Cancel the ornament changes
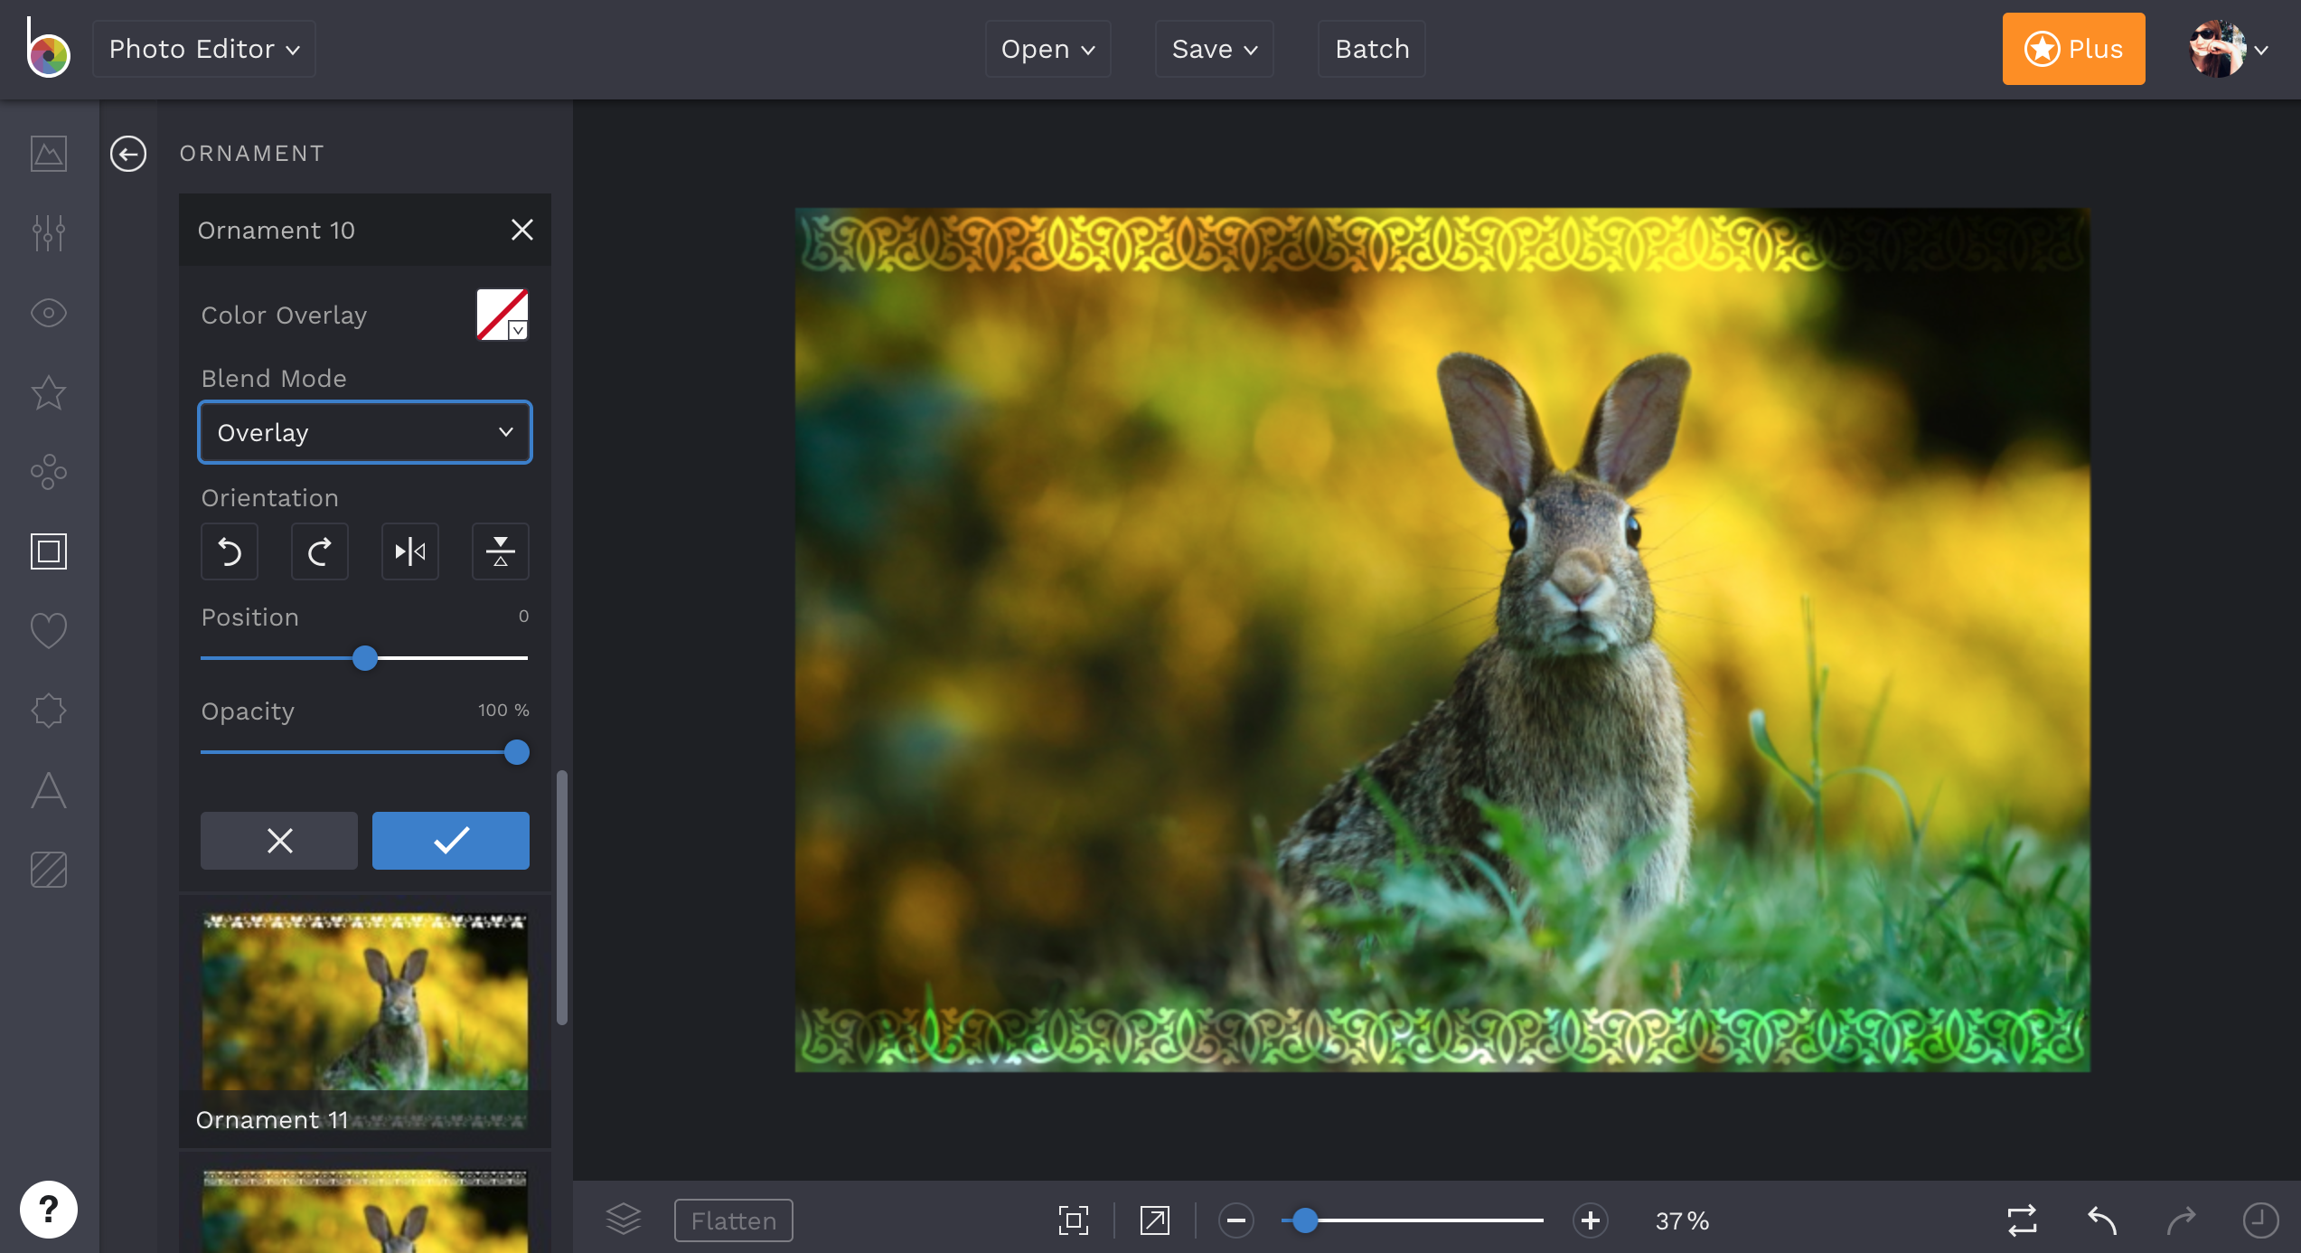 coord(279,841)
